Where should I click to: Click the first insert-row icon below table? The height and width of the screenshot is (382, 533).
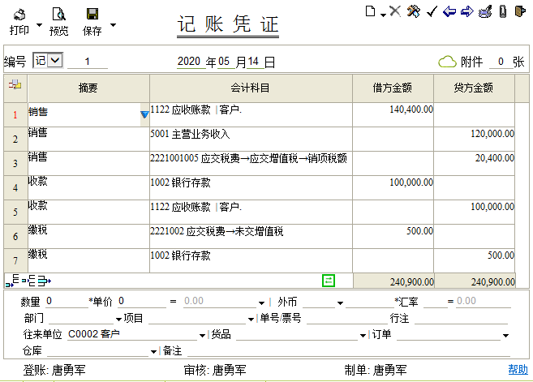click(x=13, y=281)
